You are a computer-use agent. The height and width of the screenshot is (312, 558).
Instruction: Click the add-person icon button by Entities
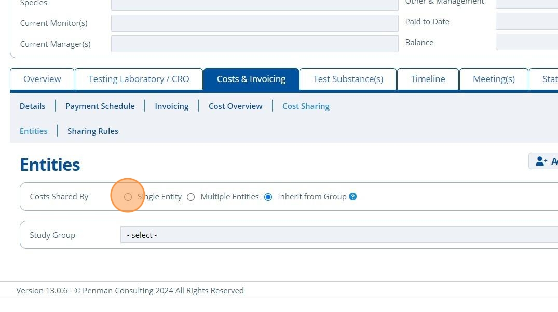coord(543,161)
